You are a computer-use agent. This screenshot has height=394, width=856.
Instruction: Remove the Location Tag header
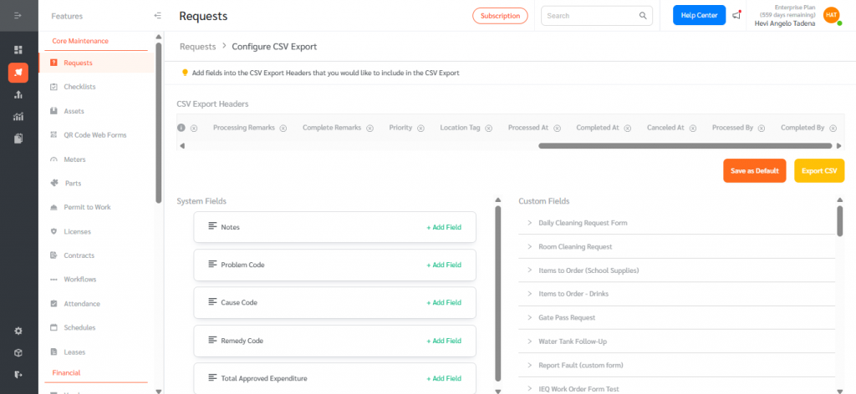point(487,129)
